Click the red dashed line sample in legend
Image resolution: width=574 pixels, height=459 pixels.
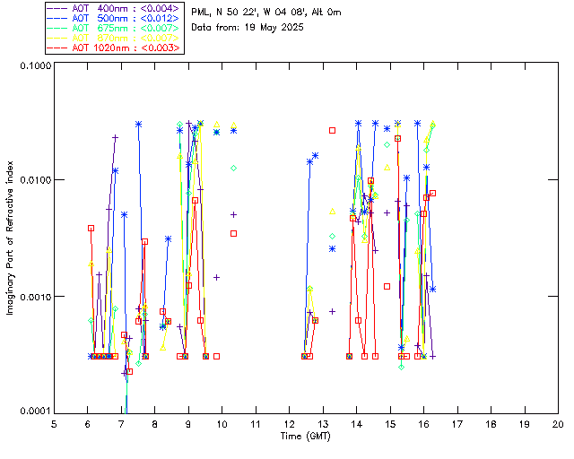pos(57,48)
